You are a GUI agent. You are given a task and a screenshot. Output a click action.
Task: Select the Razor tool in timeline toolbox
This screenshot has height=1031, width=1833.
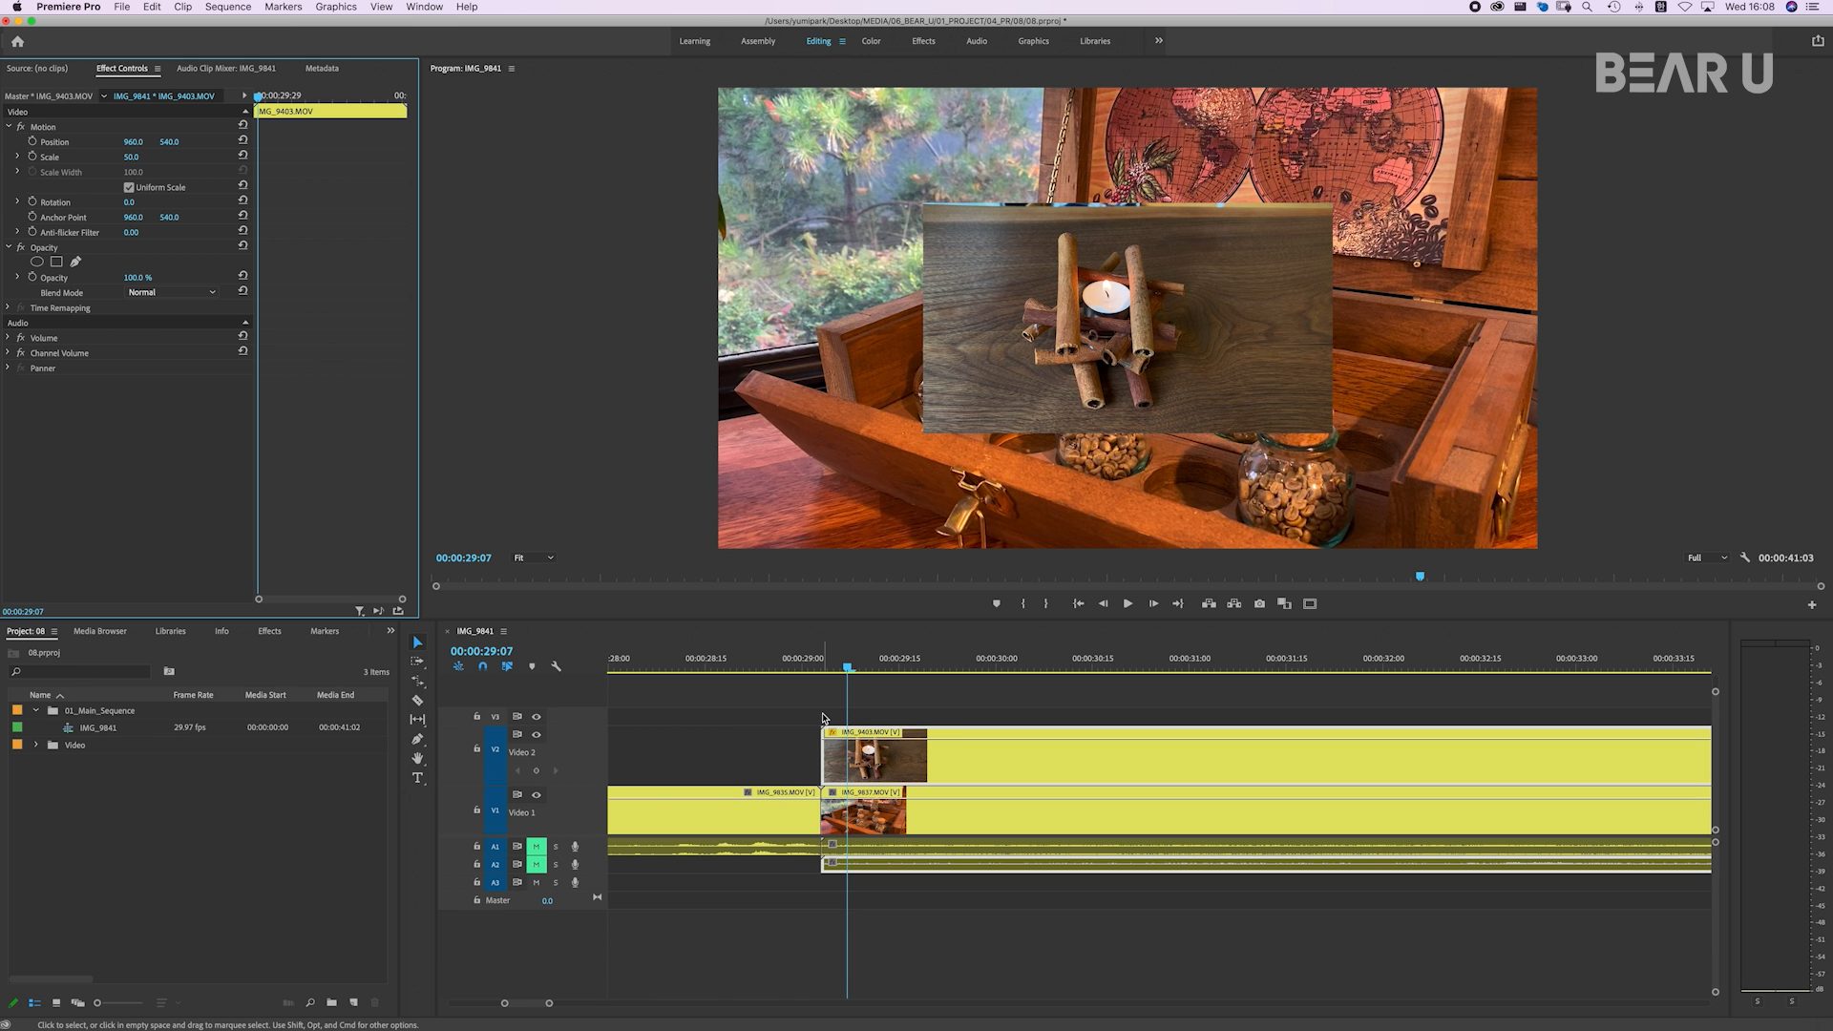click(417, 700)
